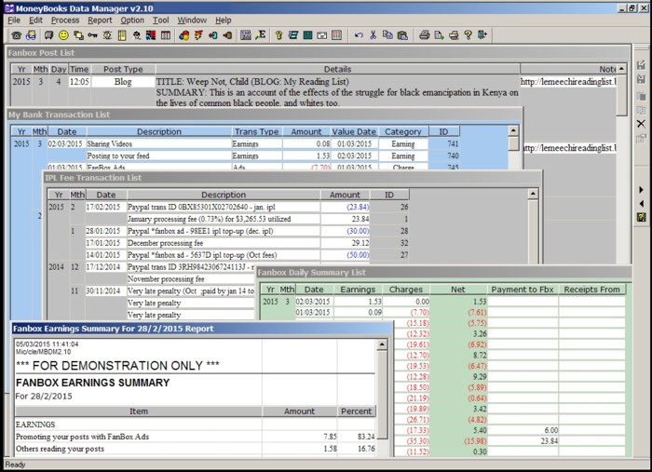Viewport: 652px width, 472px height.
Task: Click the lightning bolt toolbar icon
Action: pyautogui.click(x=198, y=35)
